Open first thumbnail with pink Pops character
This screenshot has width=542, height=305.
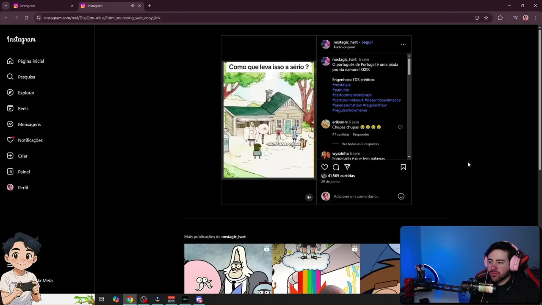[228, 269]
